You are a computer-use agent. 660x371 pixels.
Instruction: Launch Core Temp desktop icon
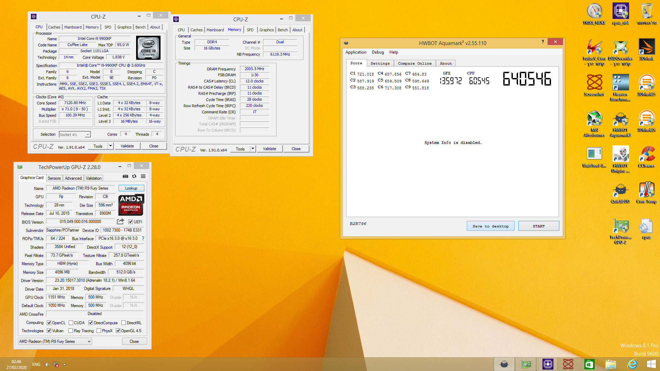(x=647, y=192)
